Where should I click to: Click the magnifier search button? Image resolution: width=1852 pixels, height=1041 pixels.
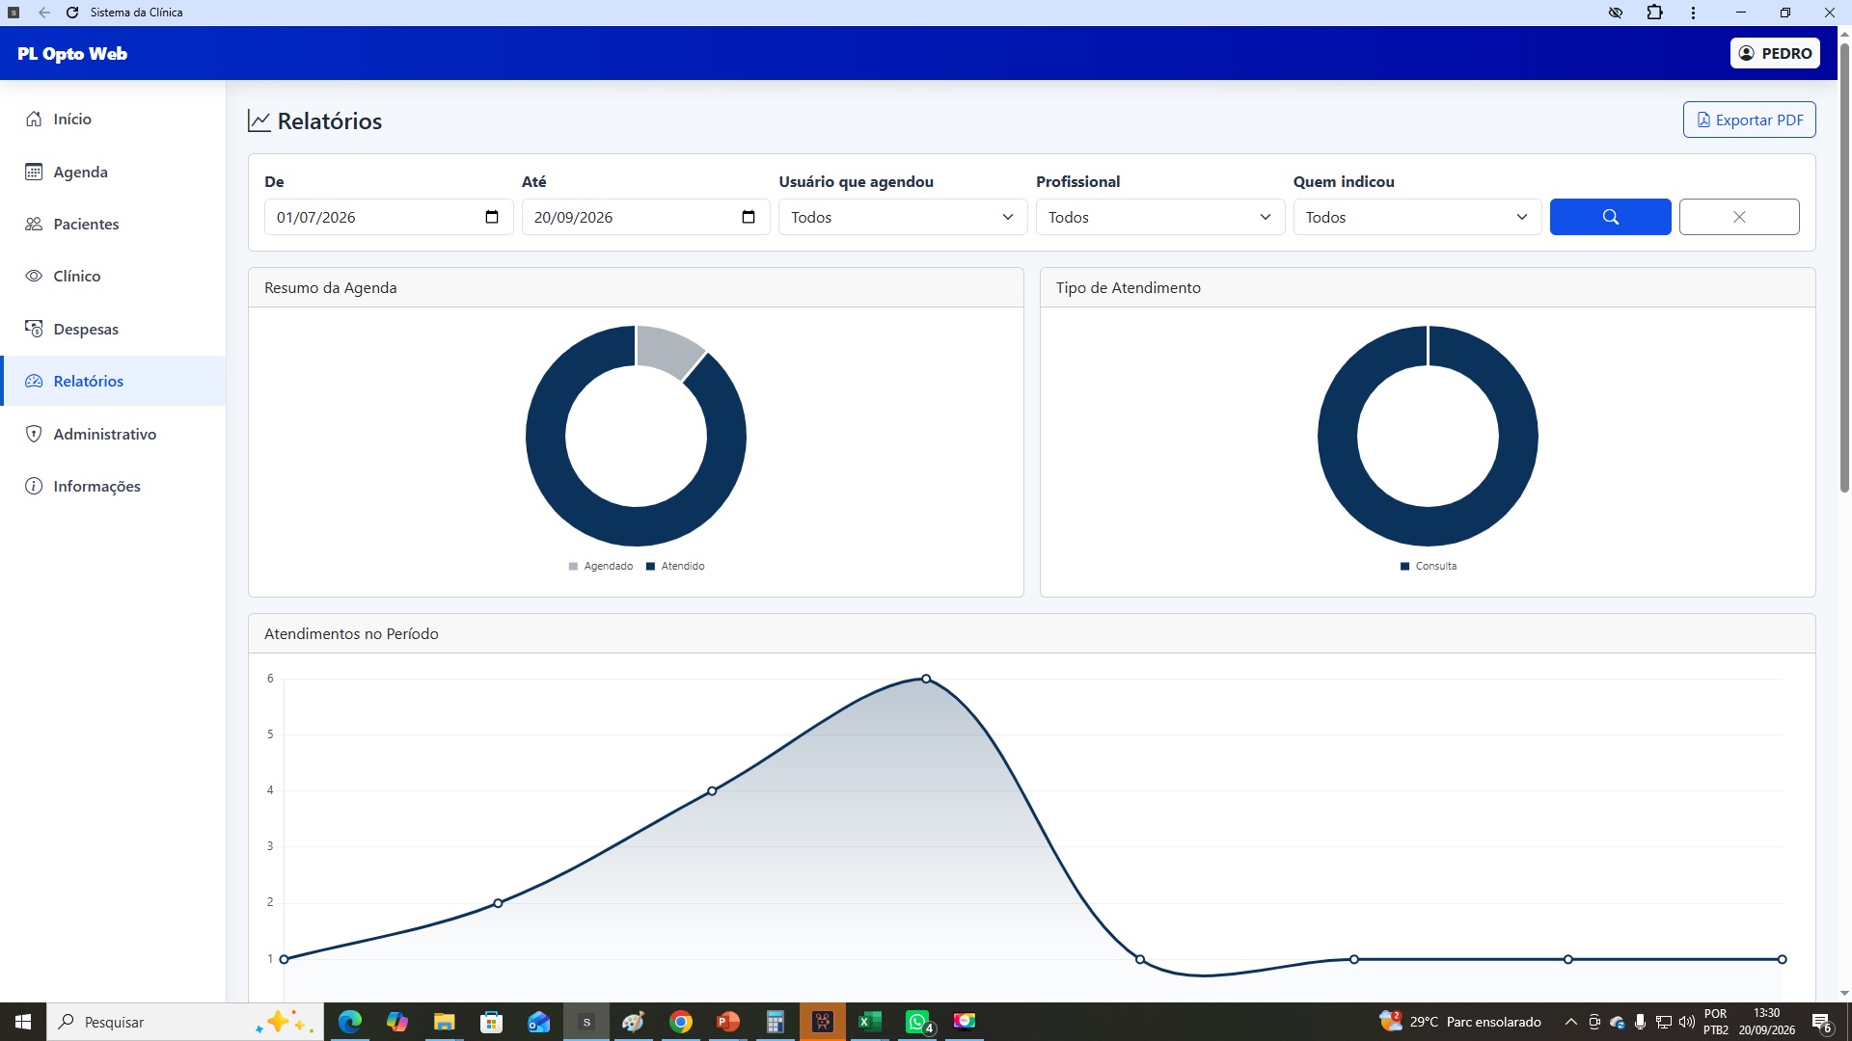1610,217
